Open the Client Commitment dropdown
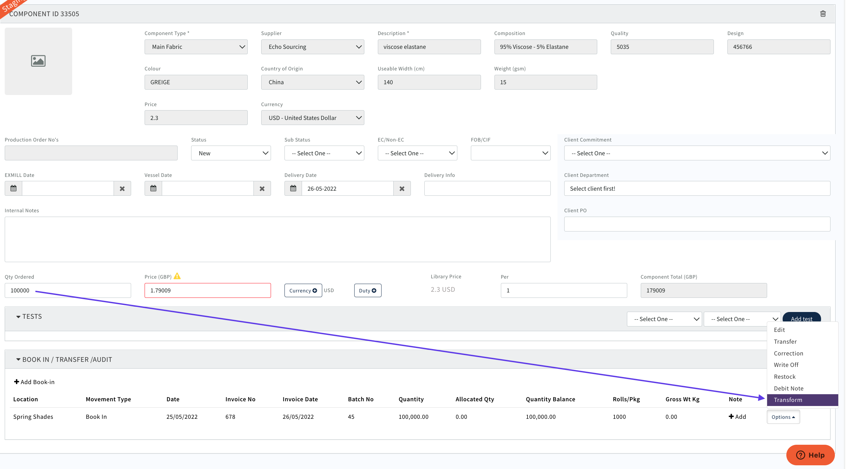 (697, 153)
